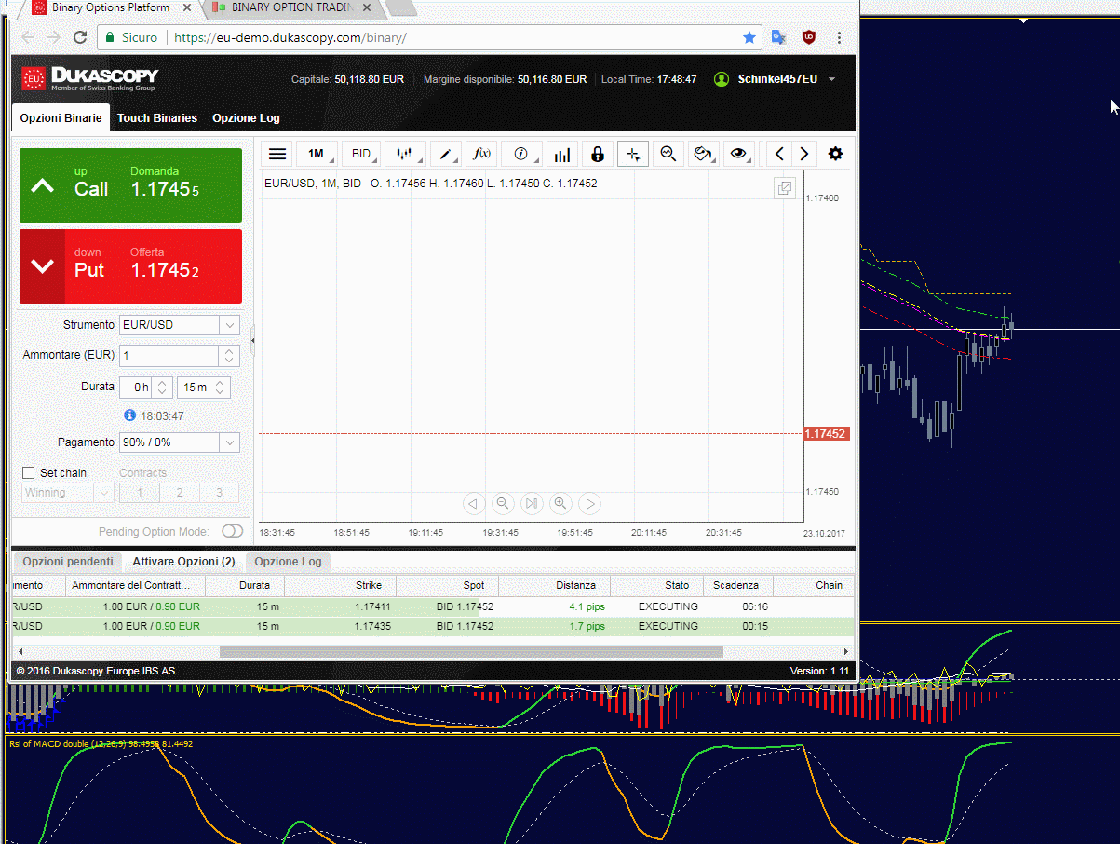
Task: Enable the Set chain checkbox
Action: click(x=29, y=473)
